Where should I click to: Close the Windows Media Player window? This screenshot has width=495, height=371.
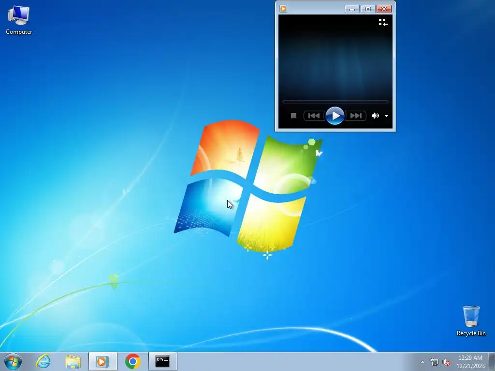click(384, 9)
